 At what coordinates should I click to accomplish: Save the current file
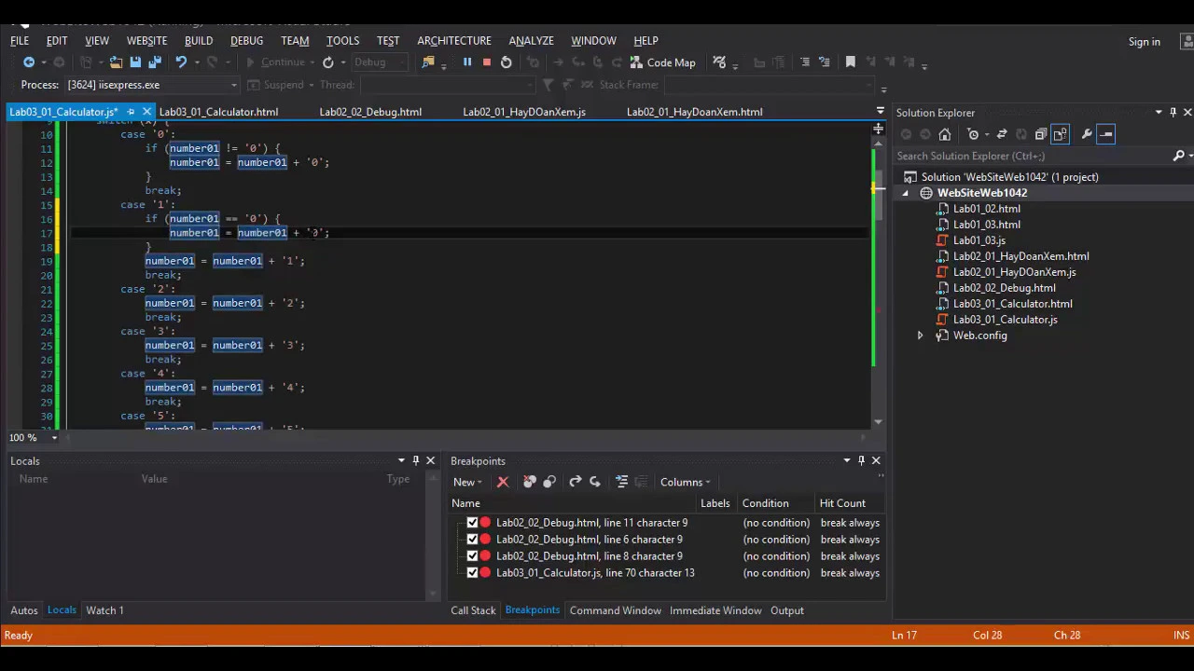pyautogui.click(x=135, y=62)
